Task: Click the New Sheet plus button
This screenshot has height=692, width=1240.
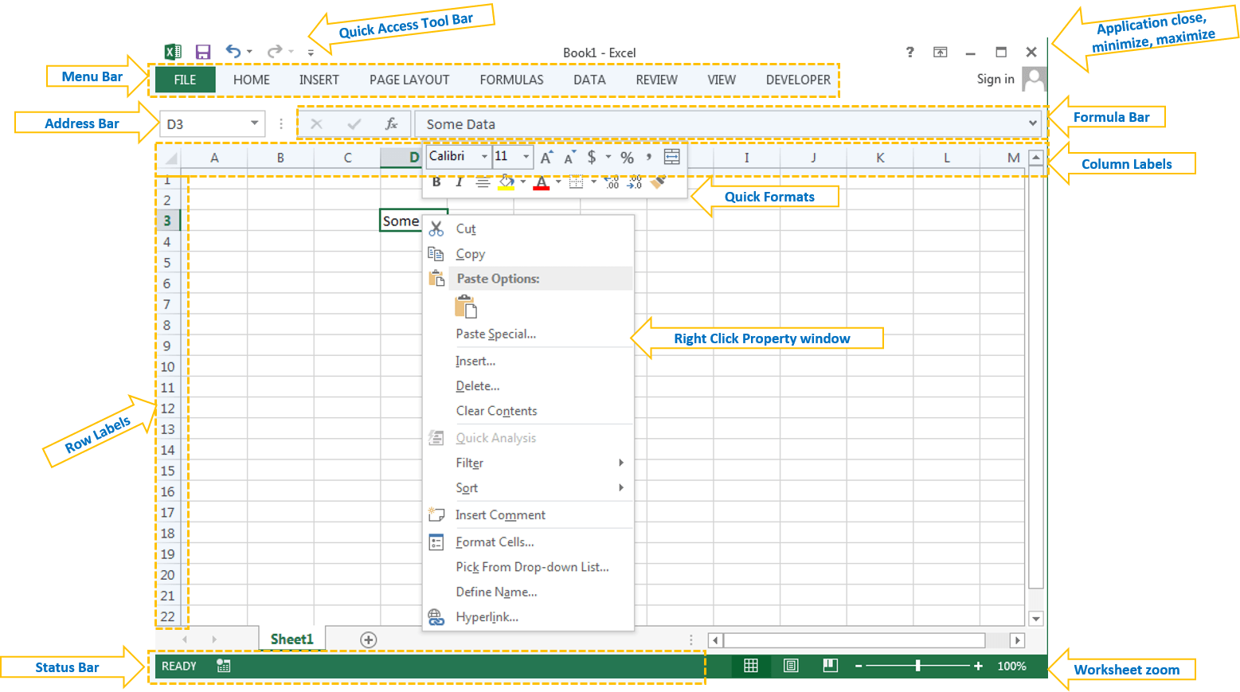Action: (x=368, y=639)
